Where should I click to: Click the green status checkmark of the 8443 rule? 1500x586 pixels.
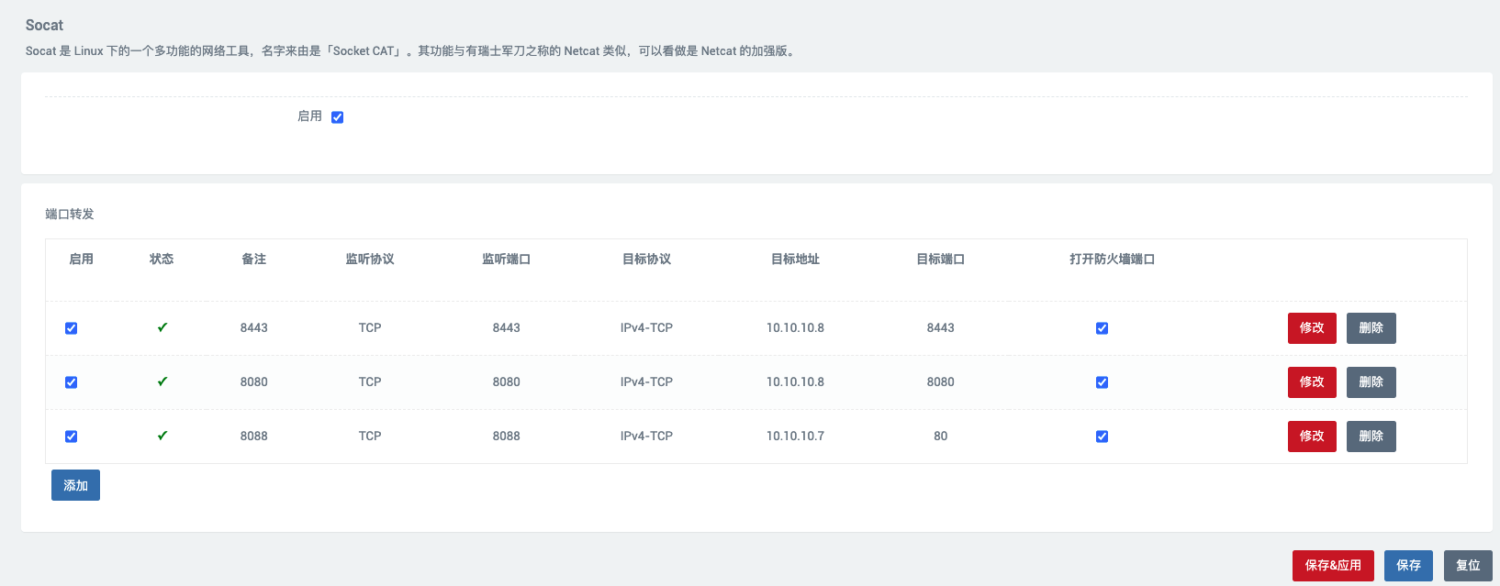[162, 327]
